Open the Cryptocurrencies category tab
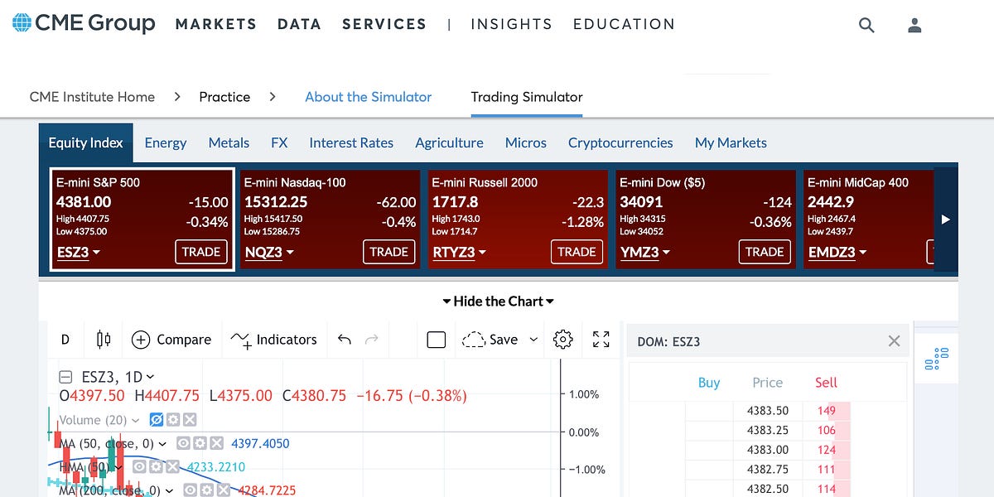Image resolution: width=994 pixels, height=497 pixels. click(620, 142)
